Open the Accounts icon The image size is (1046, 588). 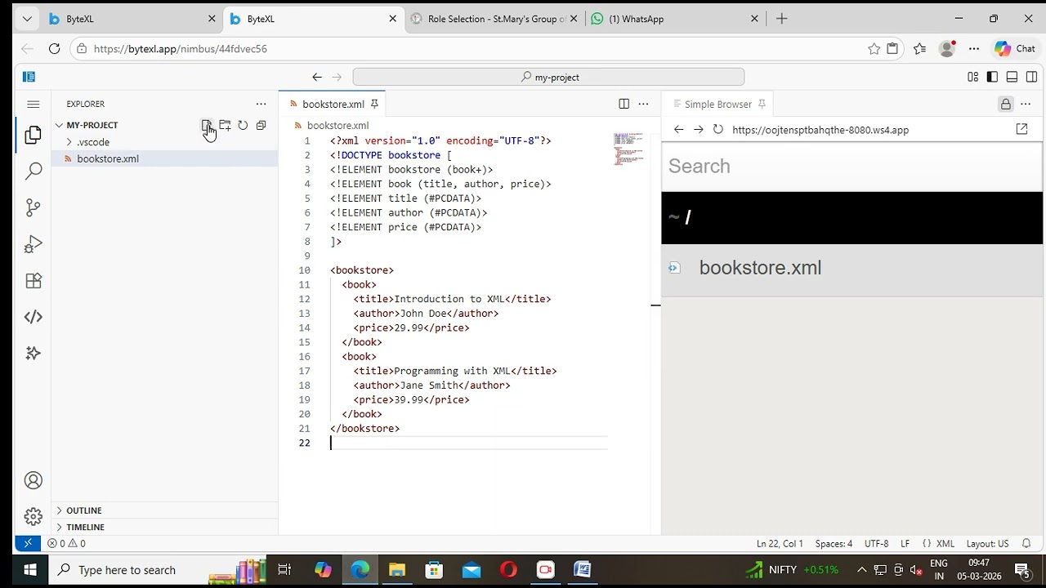tap(34, 481)
